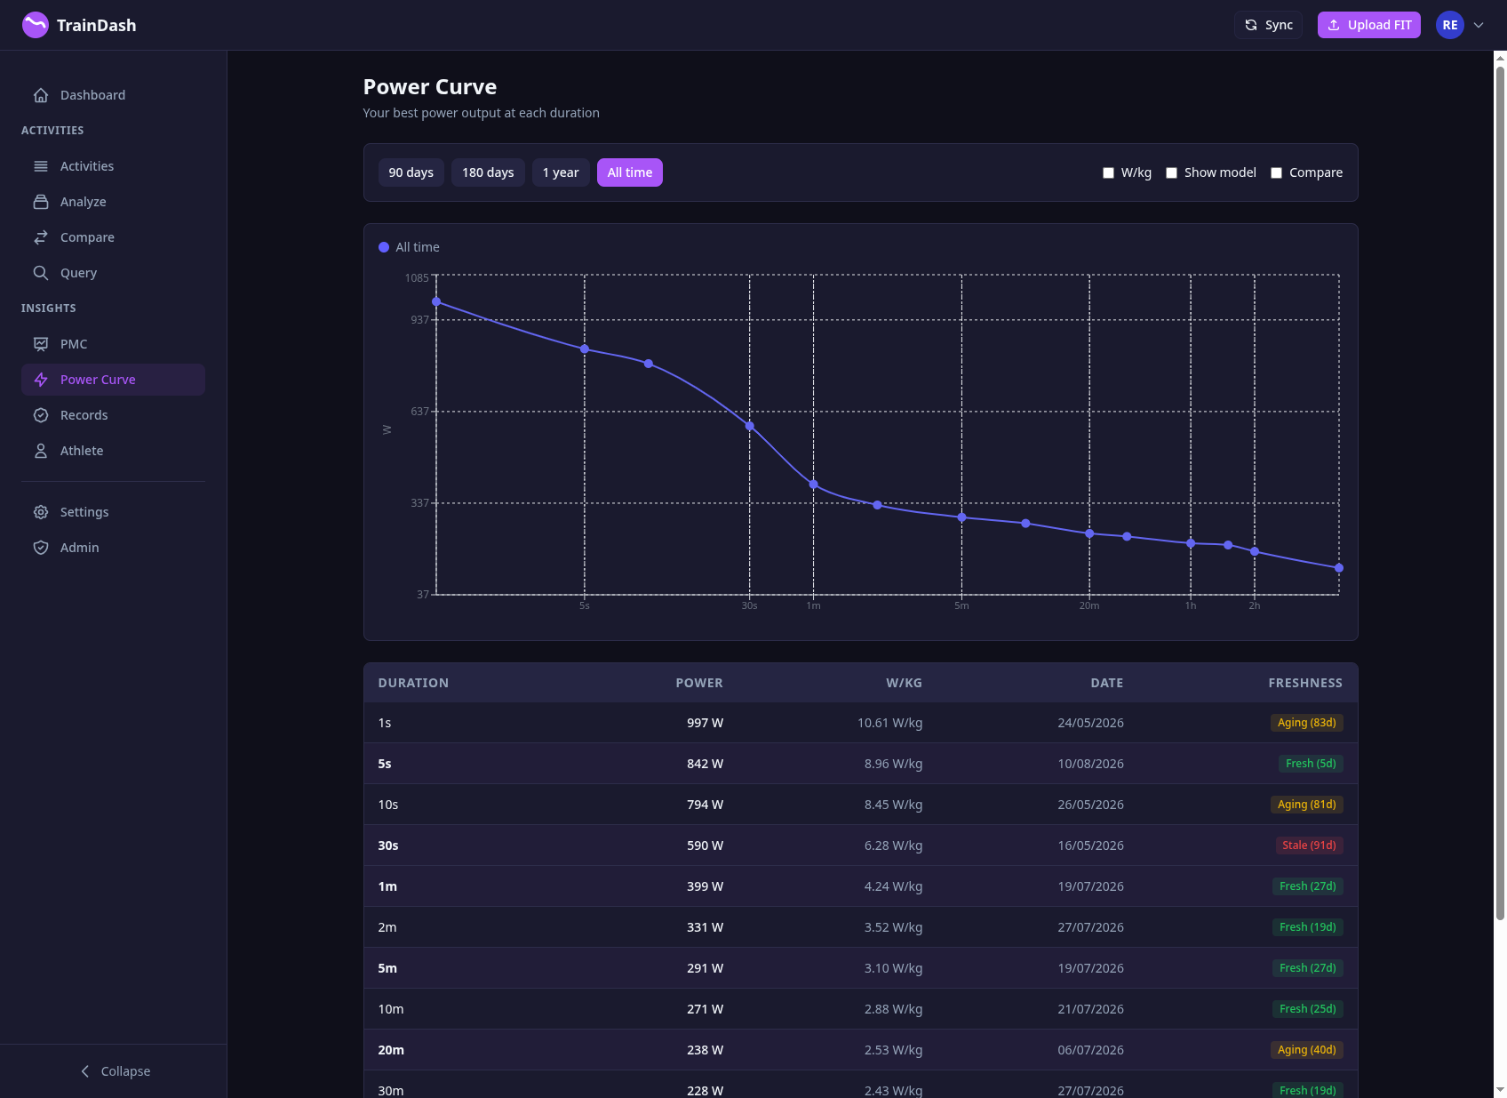Screen dimensions: 1507x1098
Task: Click the Aging (83d) freshness badge
Action: click(1306, 723)
